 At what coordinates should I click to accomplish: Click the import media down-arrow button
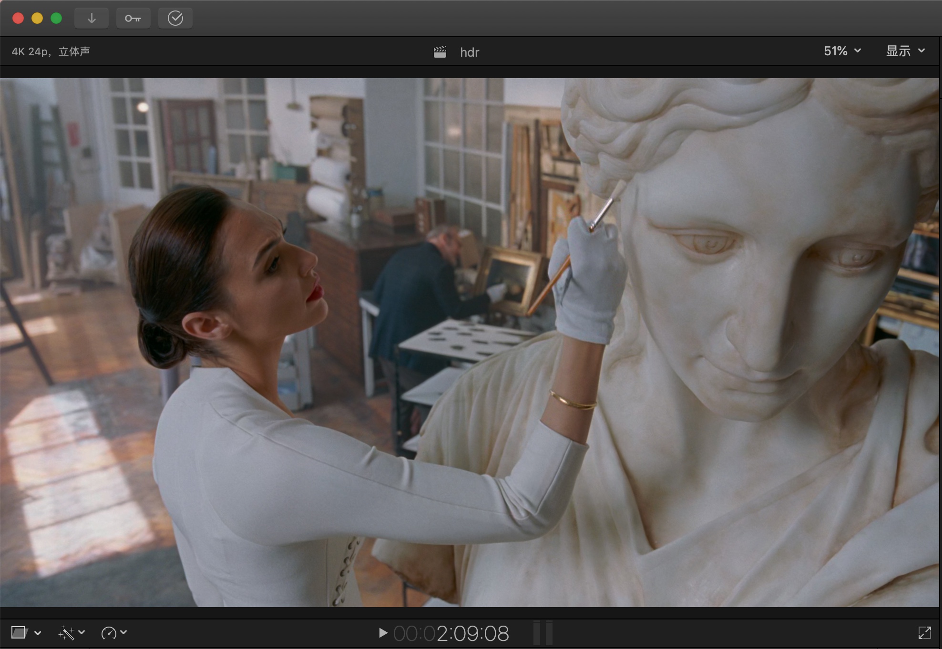(92, 19)
